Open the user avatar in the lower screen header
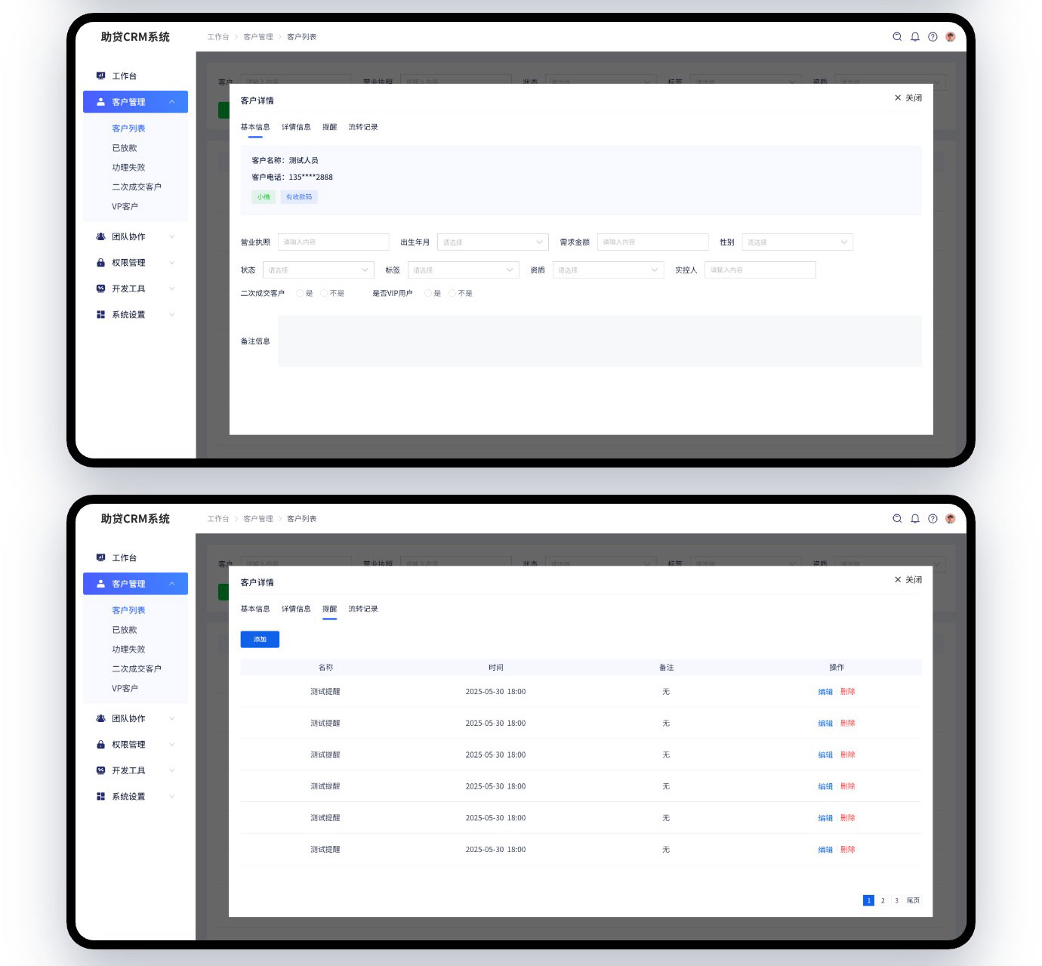This screenshot has width=1042, height=966. [951, 518]
